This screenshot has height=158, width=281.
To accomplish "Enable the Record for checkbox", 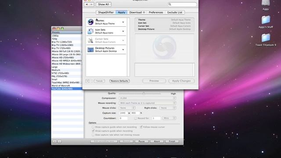I will 136,118.
